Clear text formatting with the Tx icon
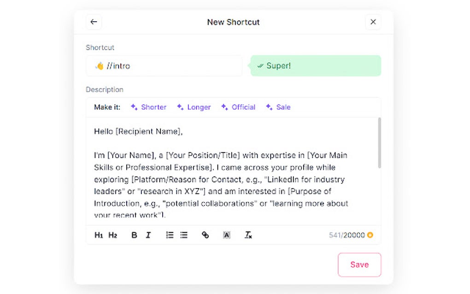Image resolution: width=470 pixels, height=294 pixels. pos(248,235)
